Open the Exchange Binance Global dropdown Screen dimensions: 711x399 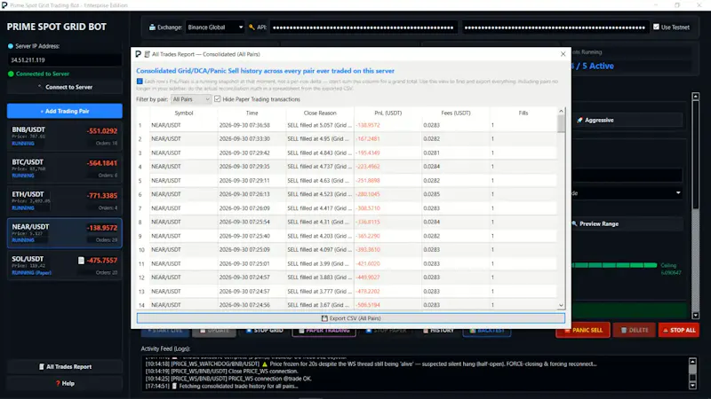pyautogui.click(x=215, y=27)
